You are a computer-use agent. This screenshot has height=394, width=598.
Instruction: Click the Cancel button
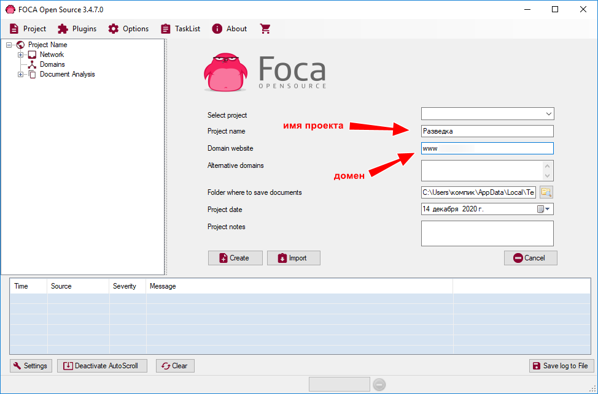(530, 258)
